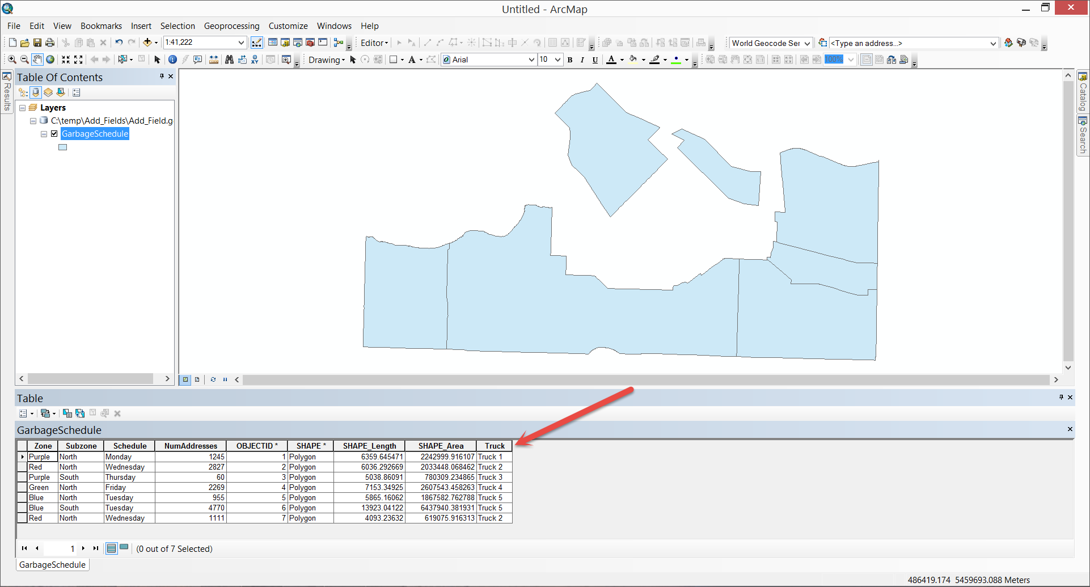Viewport: 1090px width, 587px height.
Task: Open the Selection menu
Action: pos(178,26)
